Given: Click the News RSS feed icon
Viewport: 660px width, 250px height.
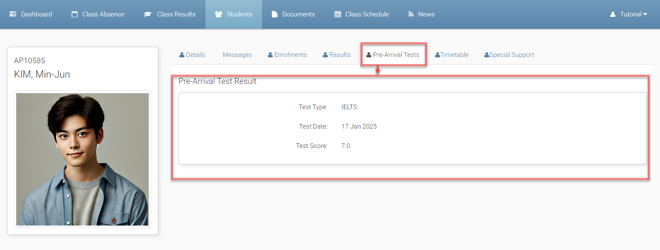Looking at the screenshot, I should click(x=411, y=14).
